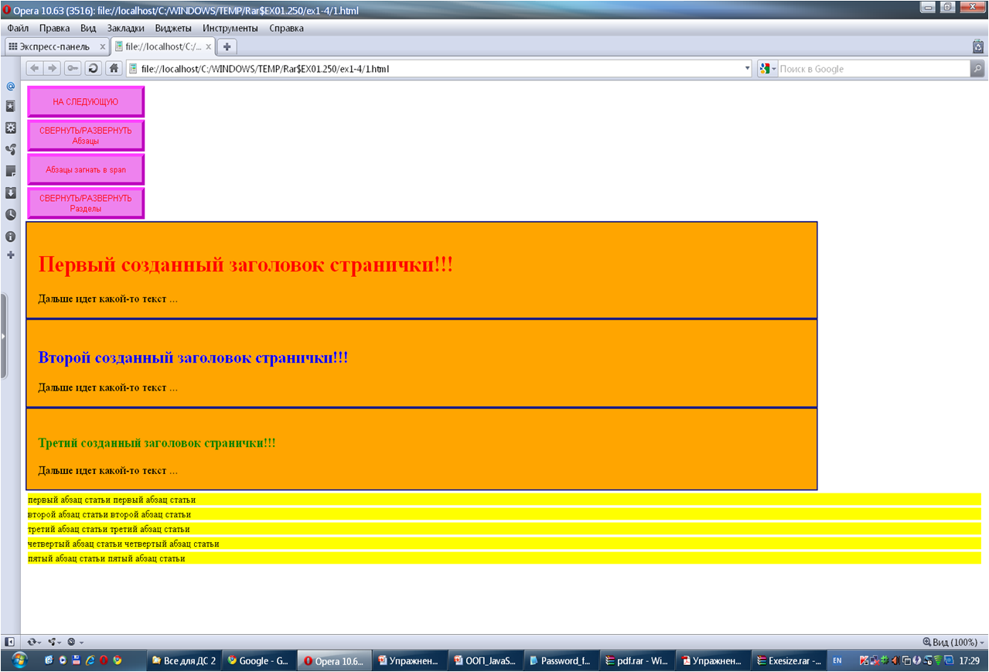This screenshot has height=672, width=989.
Task: Click the Reload page icon
Action: click(93, 68)
